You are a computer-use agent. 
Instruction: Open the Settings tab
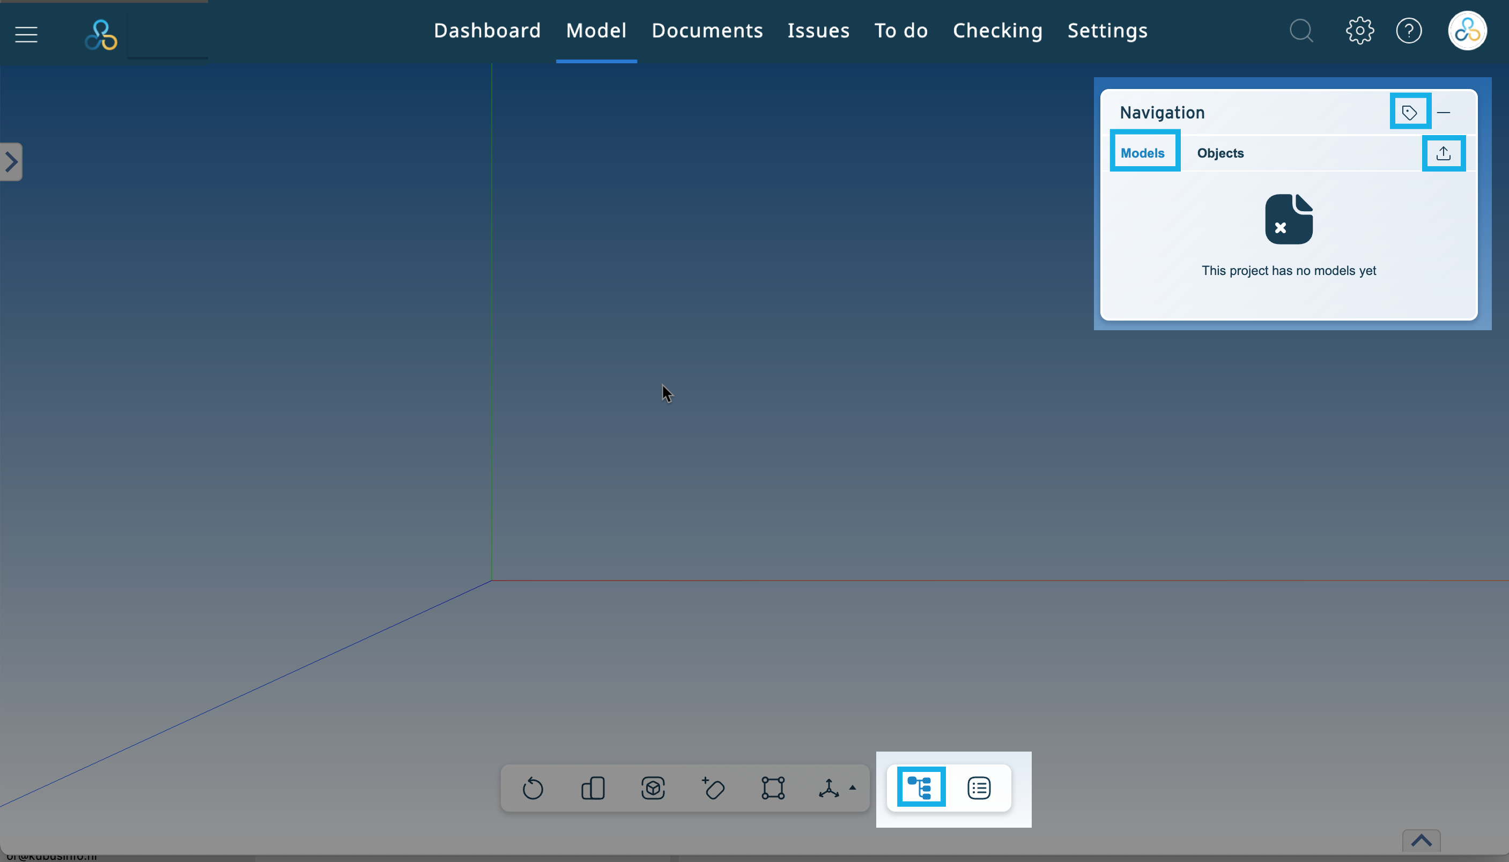tap(1107, 30)
